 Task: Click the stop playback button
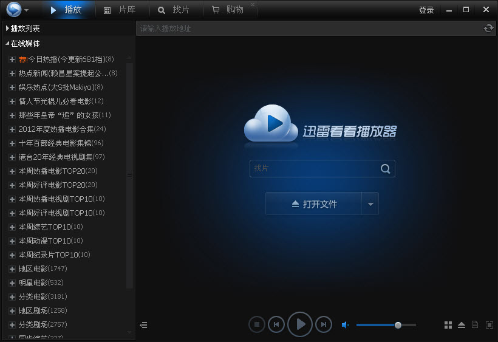pyautogui.click(x=256, y=325)
